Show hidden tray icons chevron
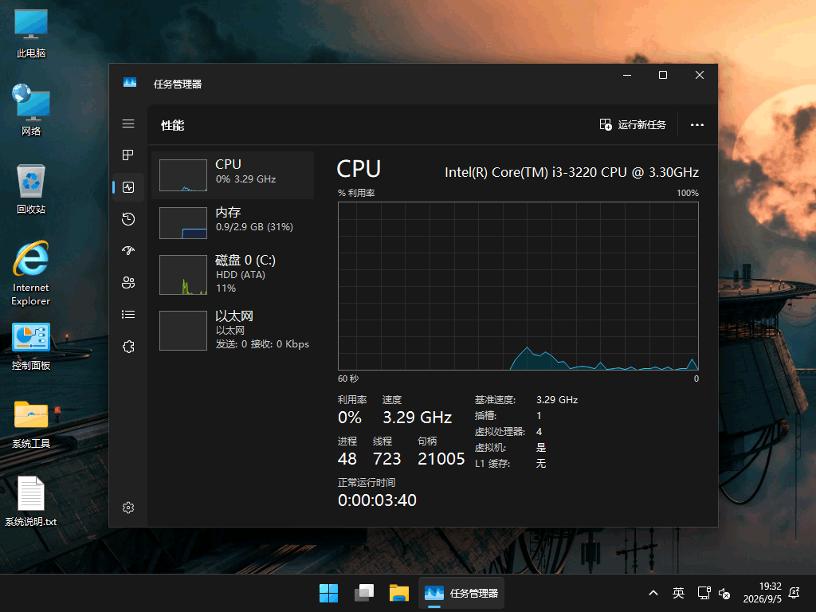 653,593
